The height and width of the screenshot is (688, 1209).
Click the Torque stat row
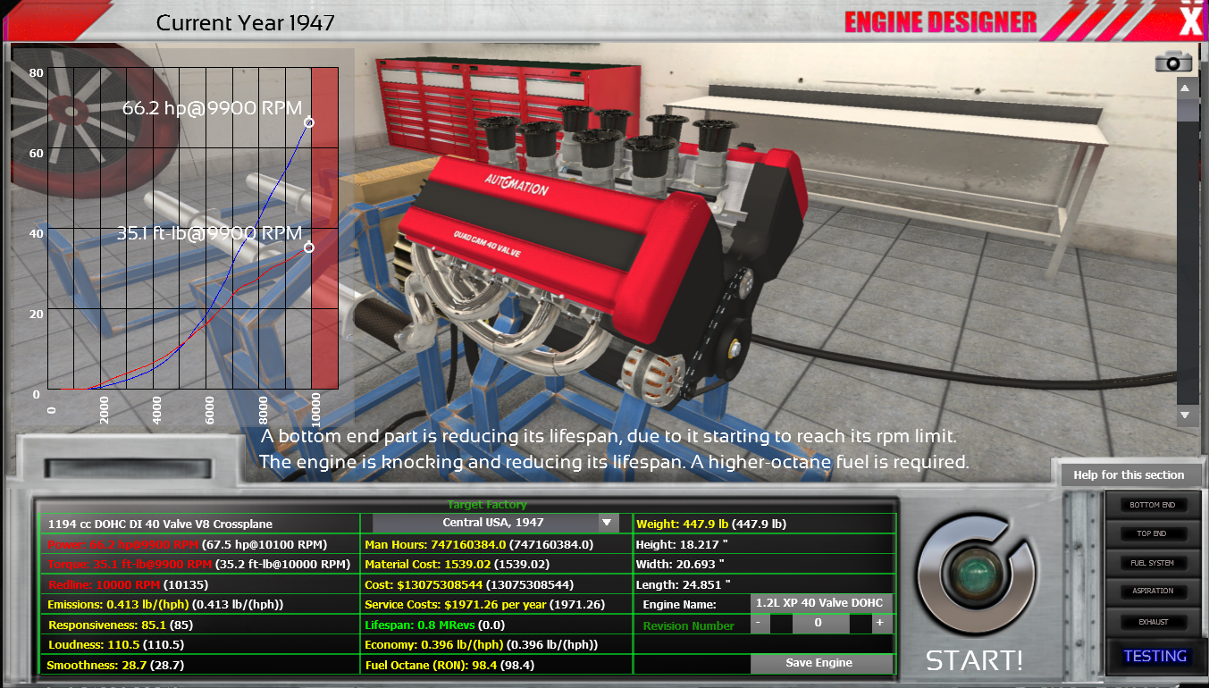click(x=199, y=564)
